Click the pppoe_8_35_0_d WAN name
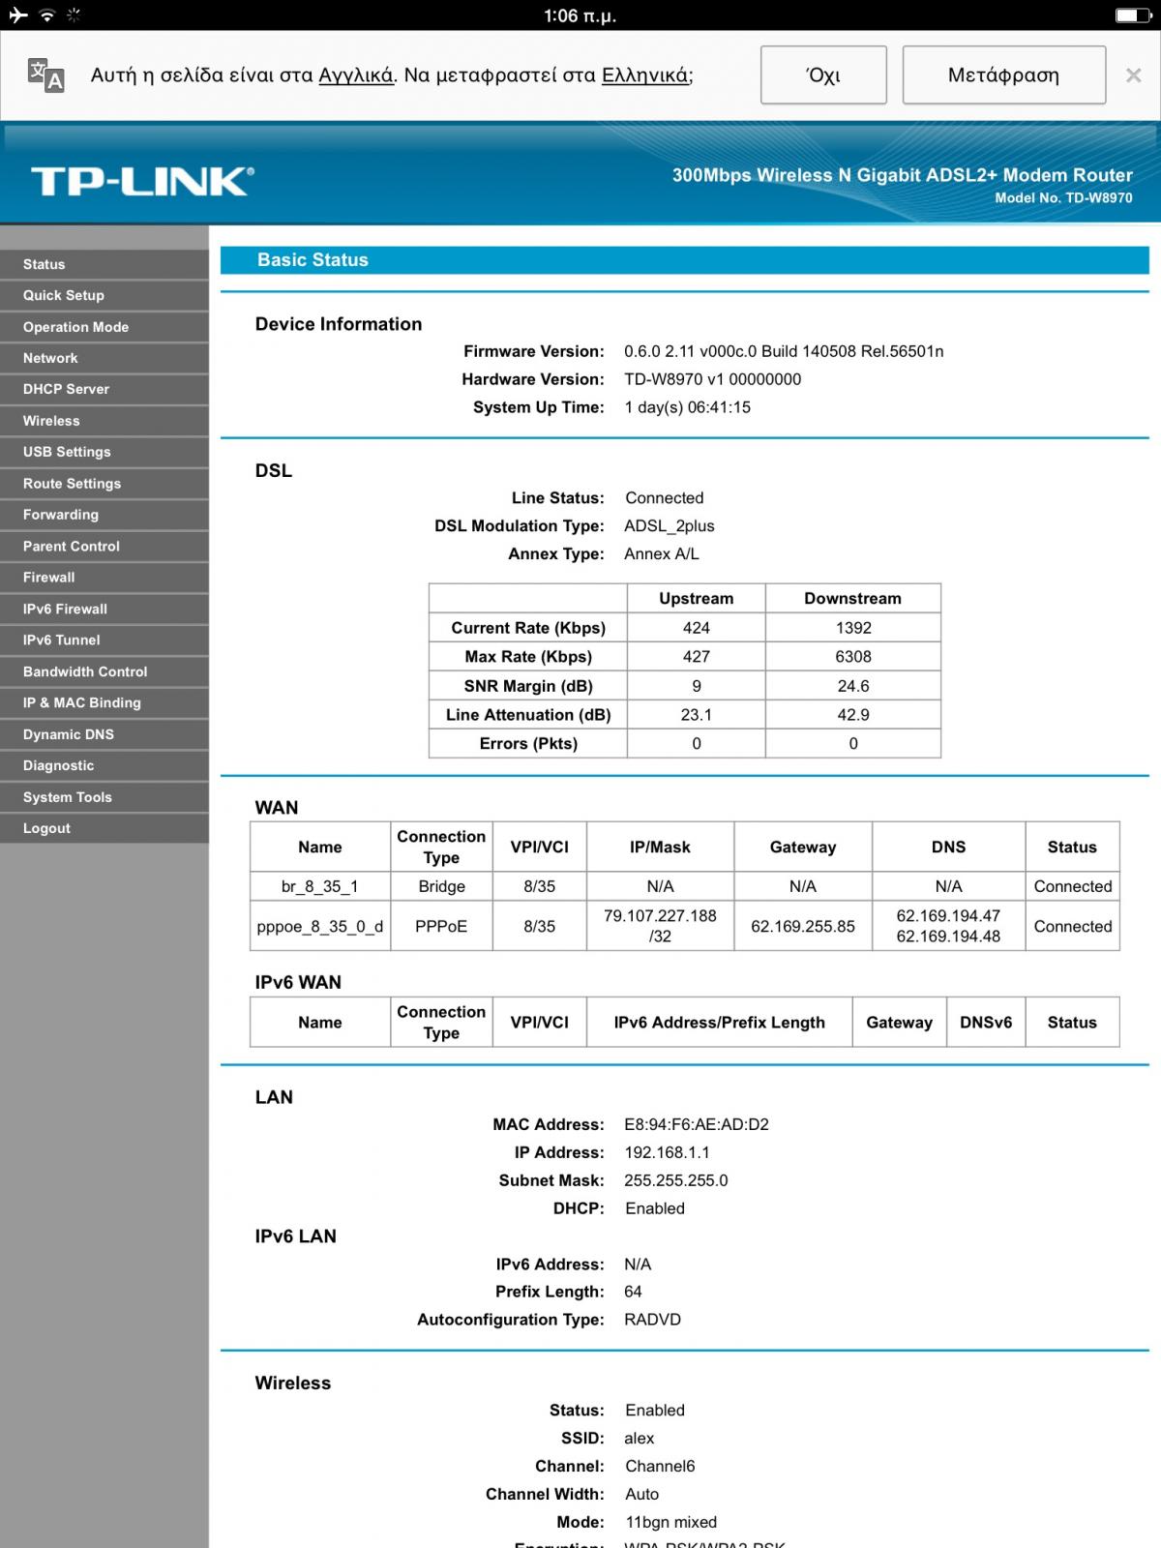This screenshot has height=1548, width=1161. click(320, 927)
